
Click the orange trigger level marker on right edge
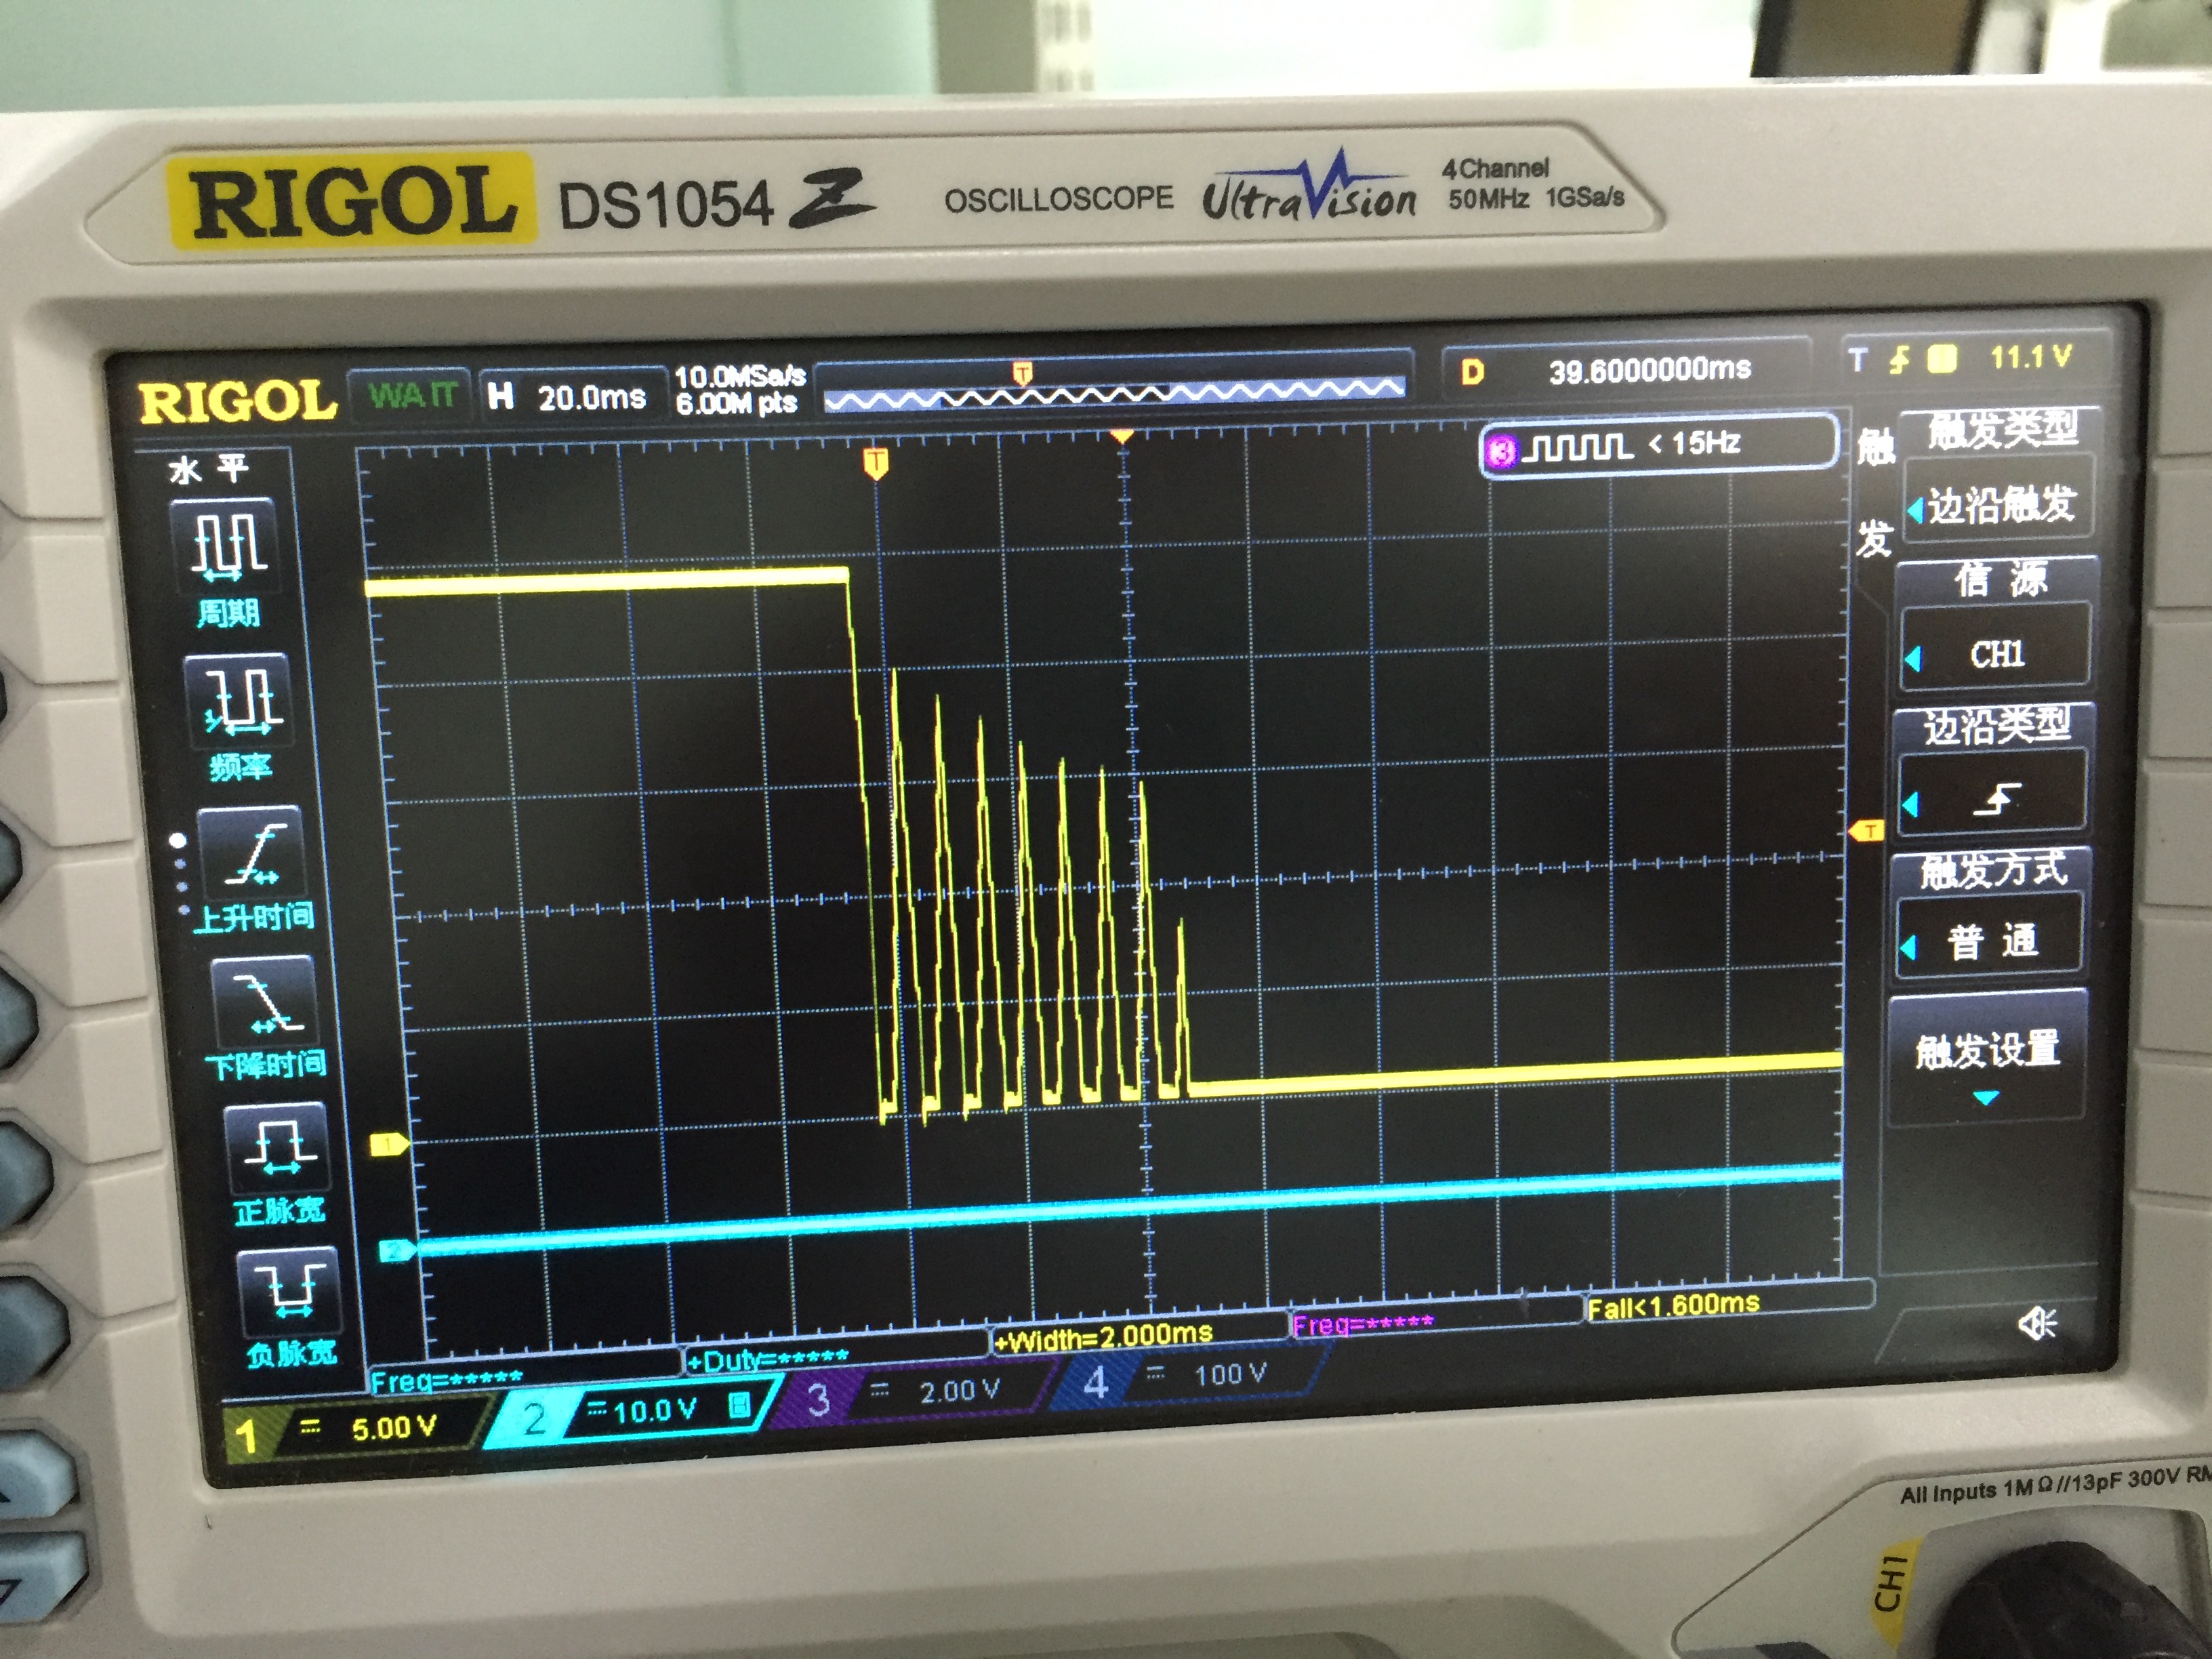tap(1867, 831)
